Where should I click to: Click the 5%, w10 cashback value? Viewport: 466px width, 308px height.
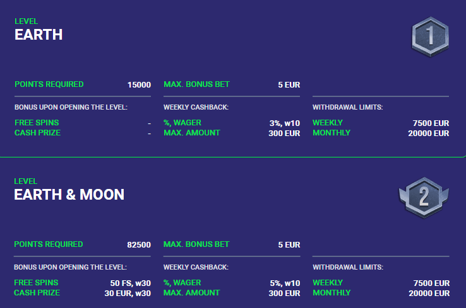[285, 283]
